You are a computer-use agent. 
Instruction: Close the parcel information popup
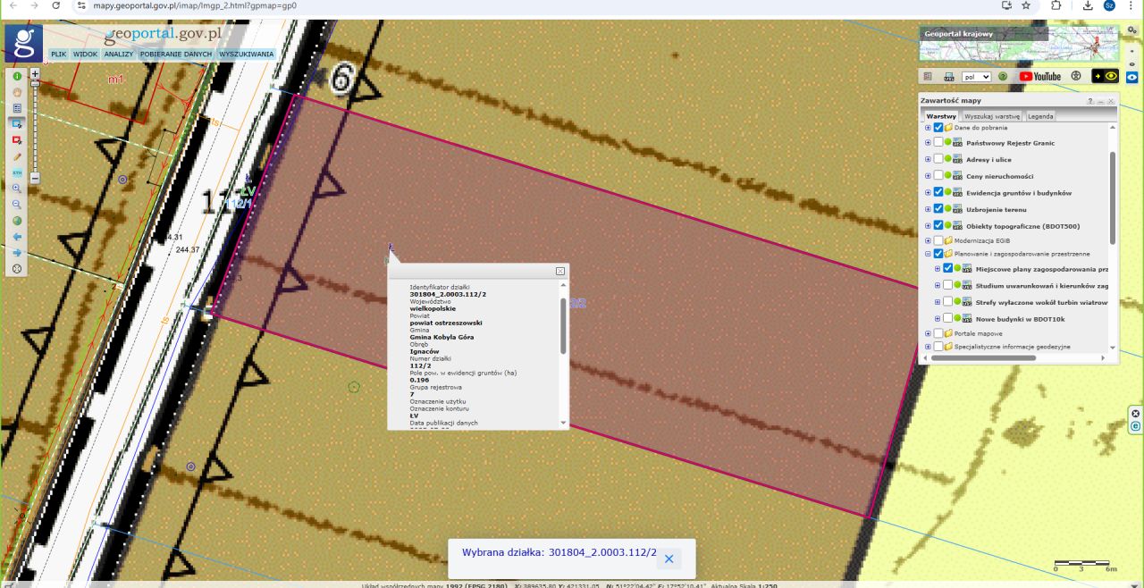(x=560, y=271)
